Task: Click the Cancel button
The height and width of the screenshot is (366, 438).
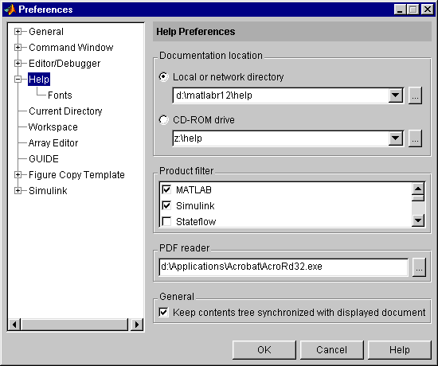Action: 331,350
